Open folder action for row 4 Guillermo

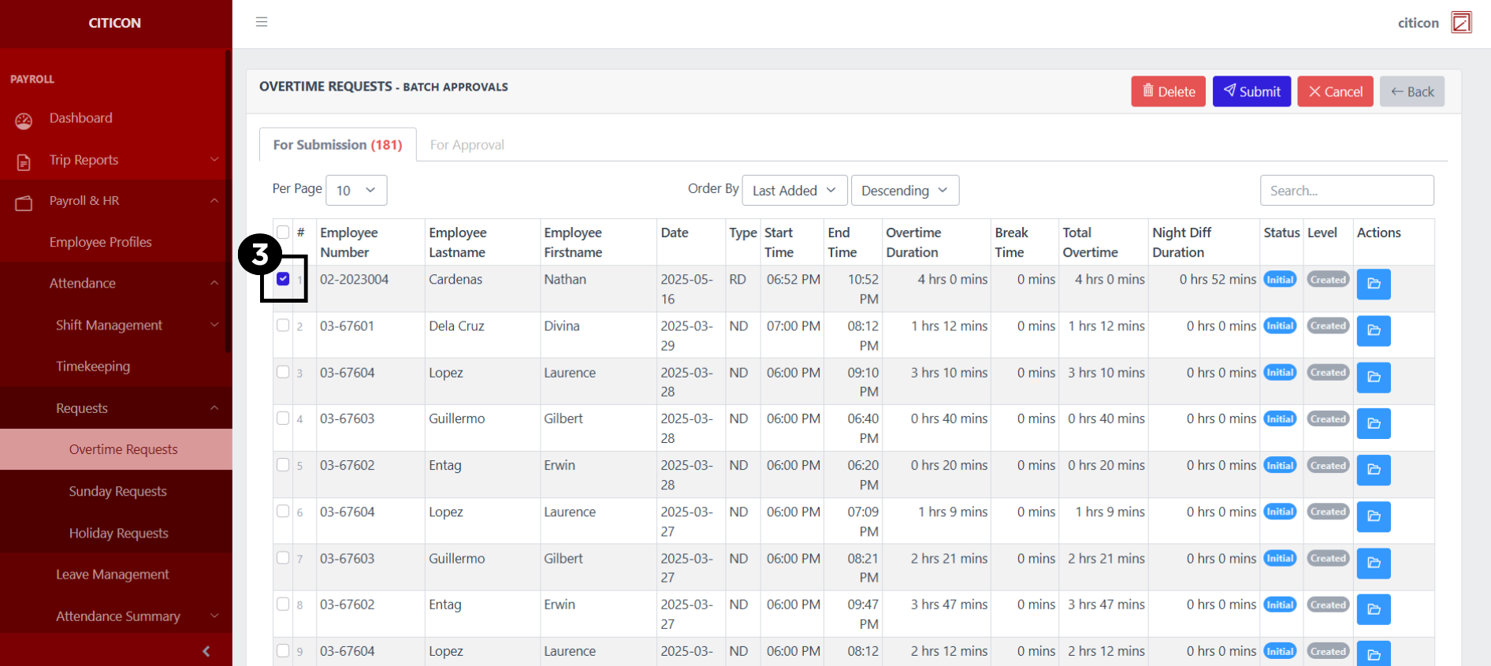coord(1373,424)
